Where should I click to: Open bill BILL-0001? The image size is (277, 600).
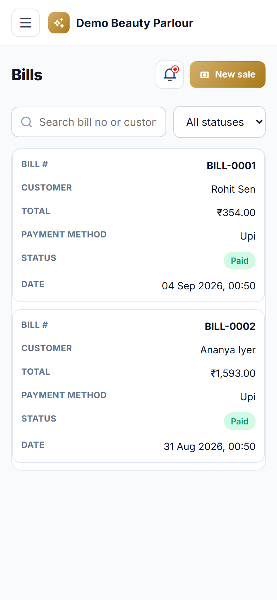(231, 166)
